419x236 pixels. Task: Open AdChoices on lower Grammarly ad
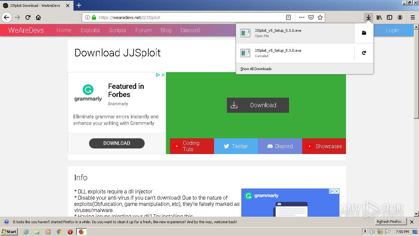pos(331,191)
